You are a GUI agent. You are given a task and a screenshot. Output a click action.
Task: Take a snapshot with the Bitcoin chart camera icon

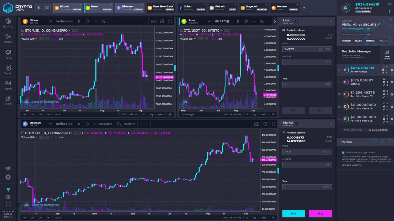pyautogui.click(x=153, y=21)
